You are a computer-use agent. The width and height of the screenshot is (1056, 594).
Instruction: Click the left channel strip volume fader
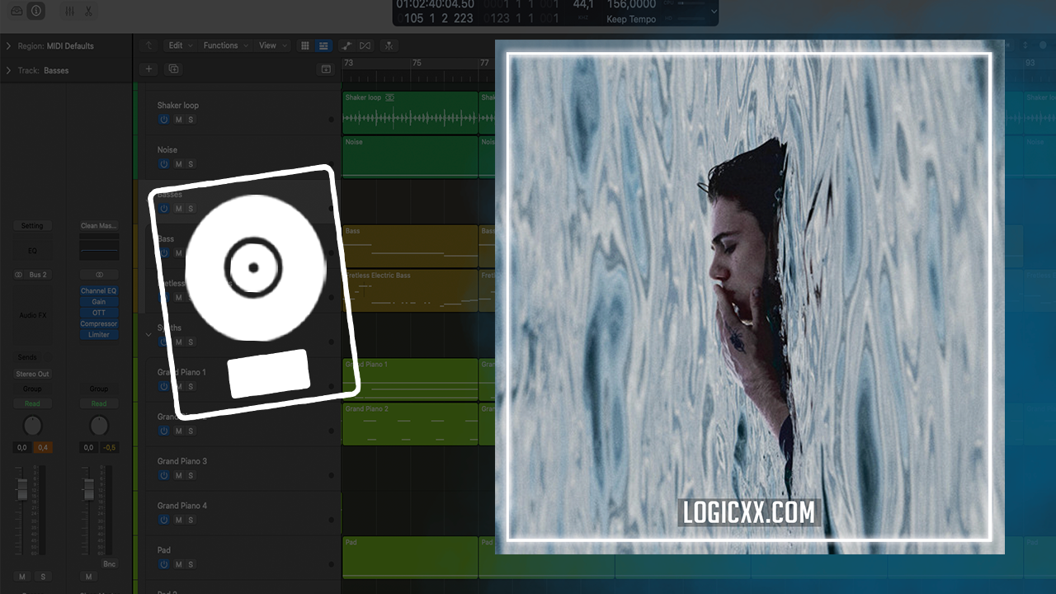[x=22, y=491]
